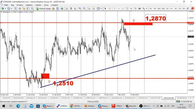
Task: Open the Skype taskbar button
Action: click(x=48, y=106)
